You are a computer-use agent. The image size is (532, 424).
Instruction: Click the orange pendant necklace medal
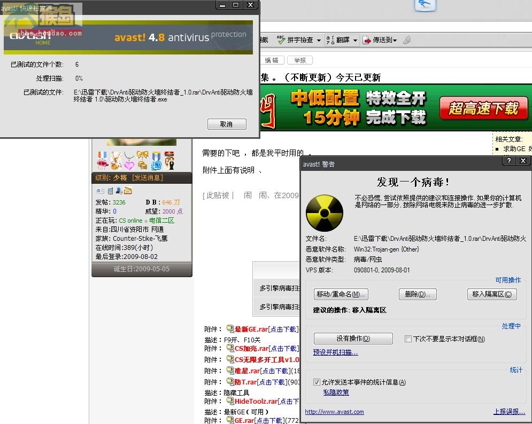click(x=115, y=161)
